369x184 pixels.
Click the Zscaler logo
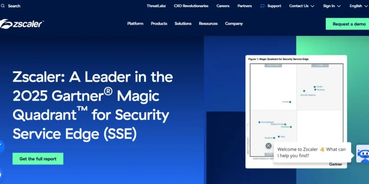(x=22, y=24)
